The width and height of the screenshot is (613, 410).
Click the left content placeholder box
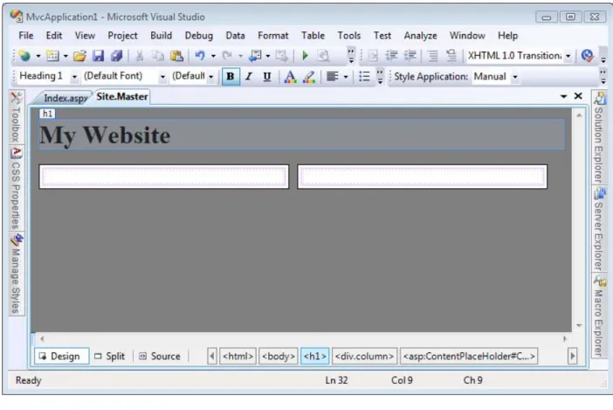pyautogui.click(x=164, y=177)
